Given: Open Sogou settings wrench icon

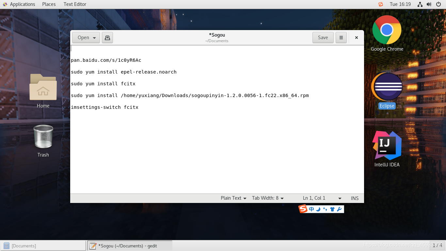Looking at the screenshot, I should [x=339, y=209].
